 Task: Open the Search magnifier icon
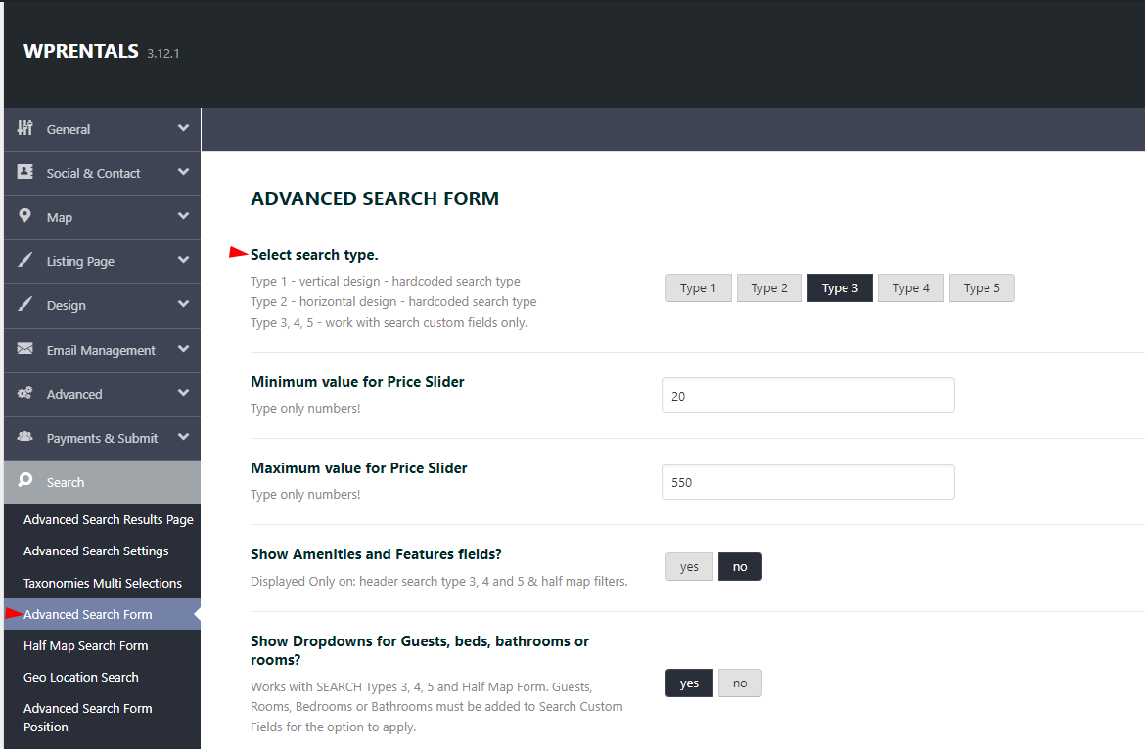26,481
